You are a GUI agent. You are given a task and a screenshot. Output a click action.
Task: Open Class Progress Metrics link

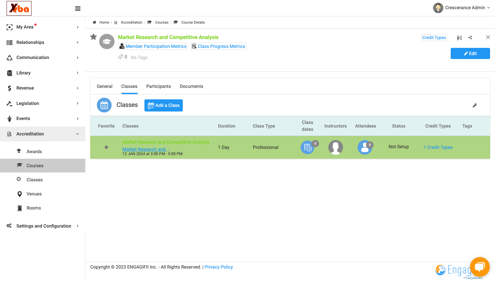(x=218, y=46)
